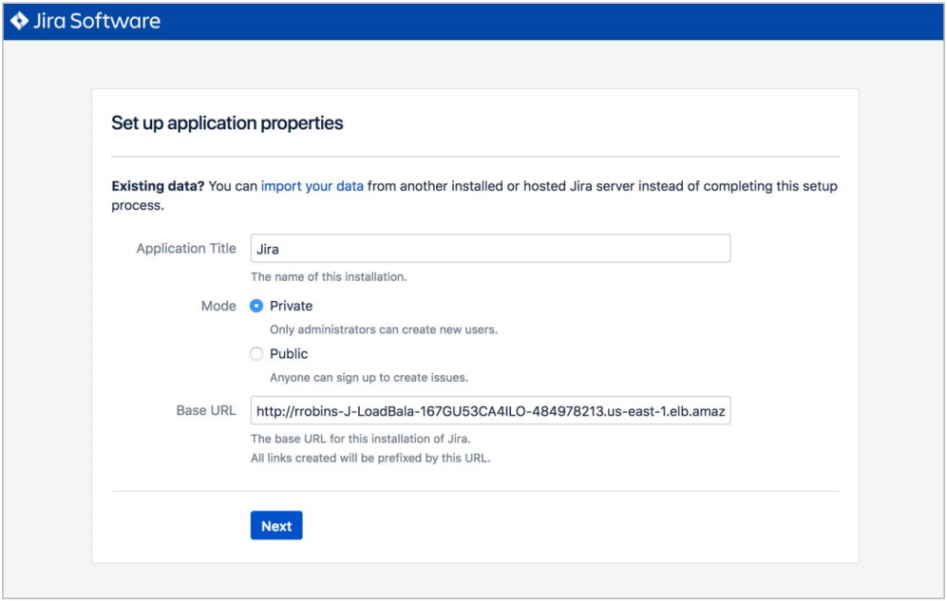Click the Mode field label
This screenshot has width=947, height=601.
pyautogui.click(x=218, y=306)
